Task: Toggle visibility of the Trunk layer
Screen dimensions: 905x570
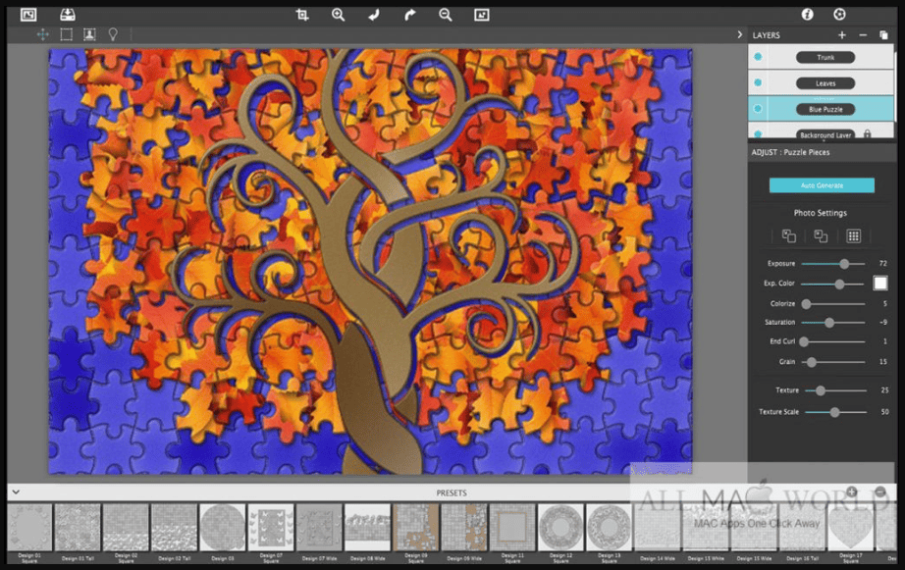Action: (x=758, y=57)
